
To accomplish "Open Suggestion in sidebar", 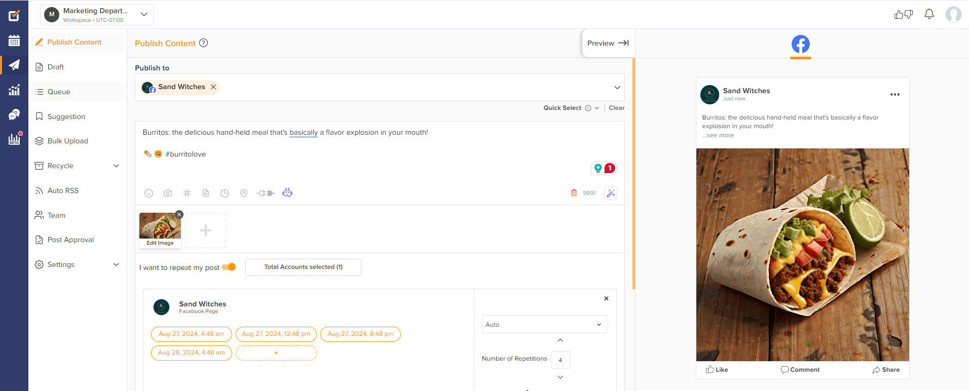I will 77,116.
